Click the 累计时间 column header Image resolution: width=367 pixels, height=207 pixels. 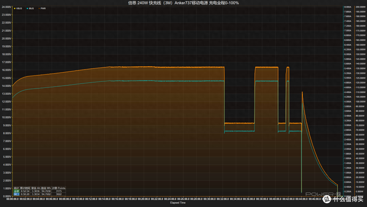click(25, 188)
